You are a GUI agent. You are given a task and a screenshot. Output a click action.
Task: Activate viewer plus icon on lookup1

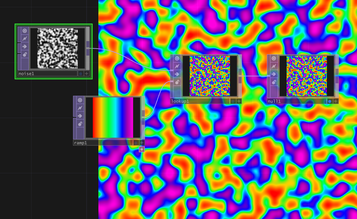239,101
